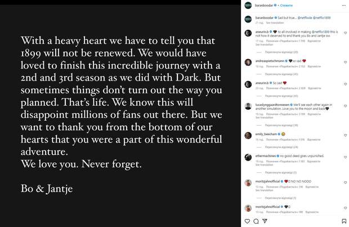
Task: Expand replies under ethermachines' comment
Action: pyautogui.click(x=280, y=173)
